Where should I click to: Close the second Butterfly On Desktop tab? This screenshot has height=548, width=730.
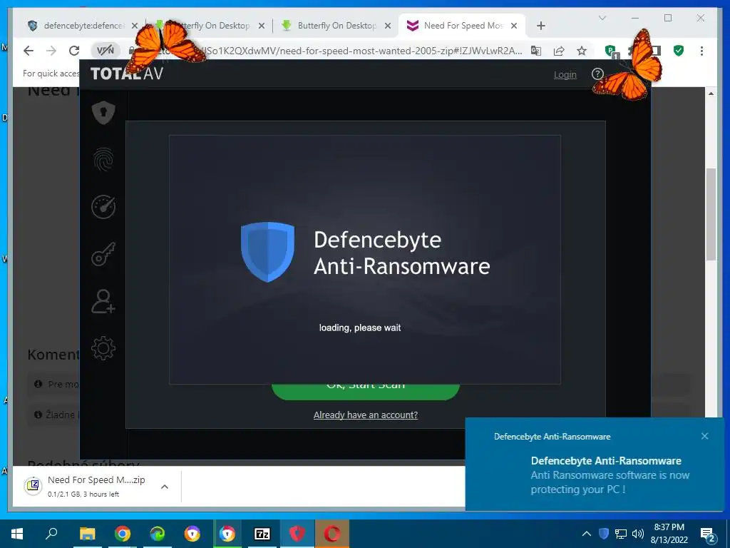coord(387,26)
